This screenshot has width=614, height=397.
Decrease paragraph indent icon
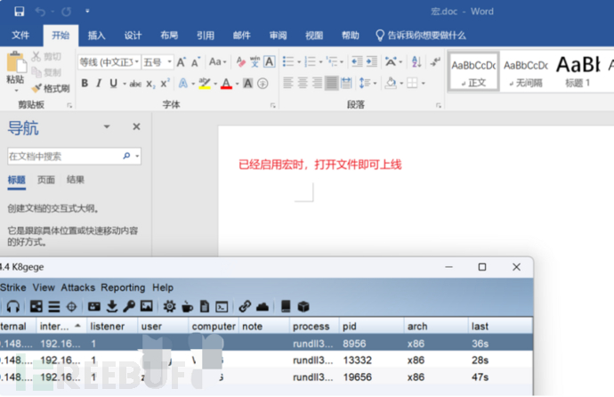pyautogui.click(x=357, y=61)
